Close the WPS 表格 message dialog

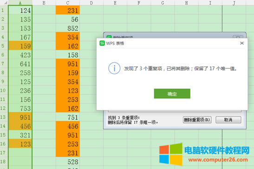[242, 43]
